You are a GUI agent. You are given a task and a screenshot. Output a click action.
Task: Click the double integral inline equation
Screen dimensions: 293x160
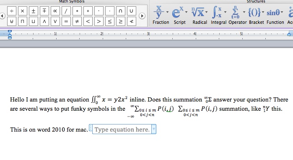click(109, 100)
